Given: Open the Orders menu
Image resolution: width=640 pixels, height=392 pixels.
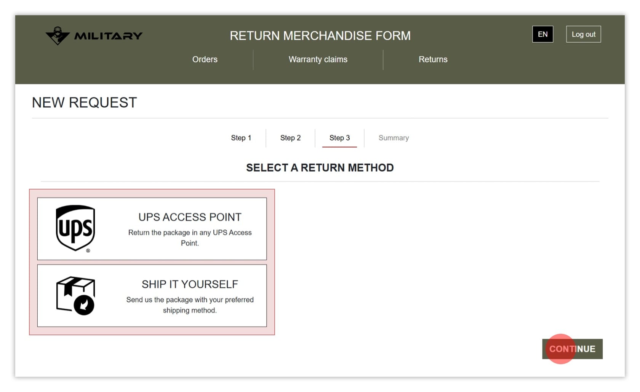Looking at the screenshot, I should pos(205,59).
